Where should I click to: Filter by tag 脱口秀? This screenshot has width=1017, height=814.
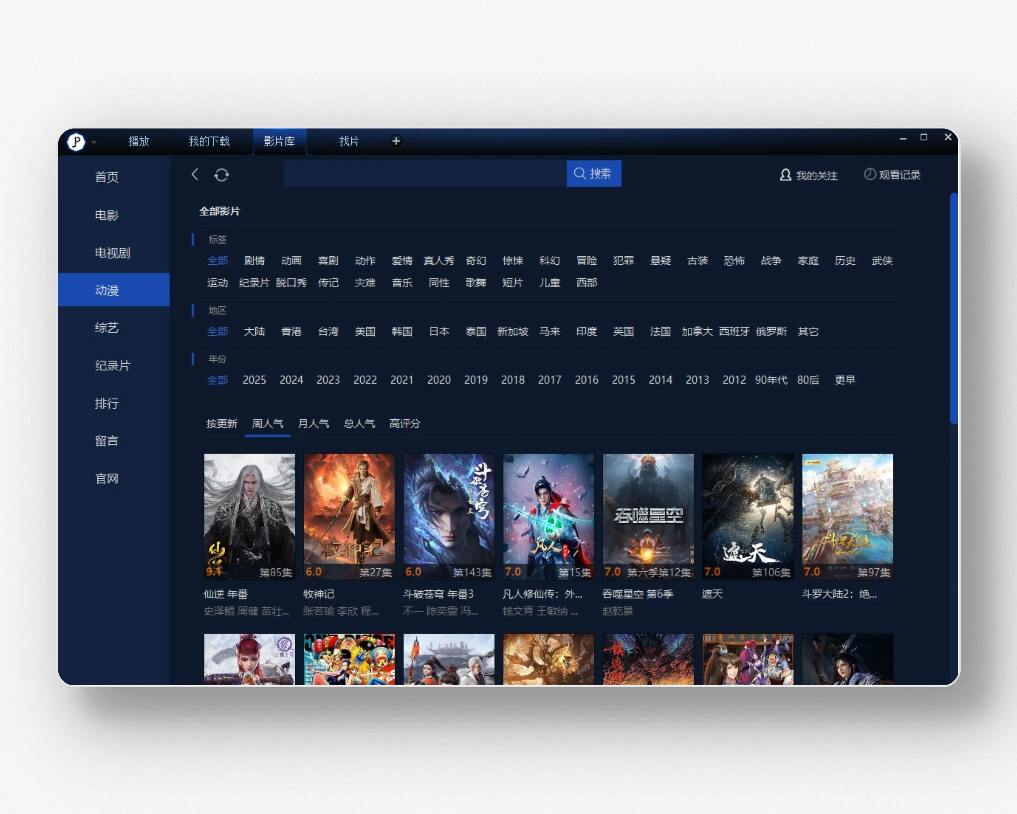[x=291, y=283]
